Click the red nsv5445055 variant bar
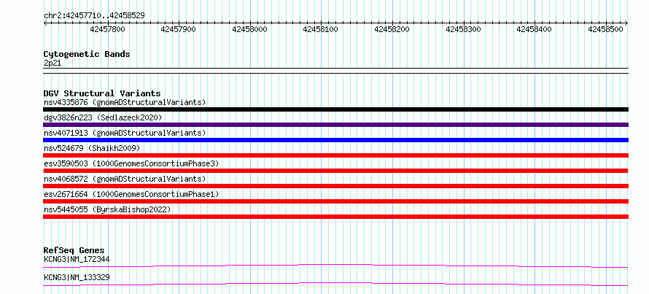This screenshot has width=649, height=294. pyautogui.click(x=335, y=217)
